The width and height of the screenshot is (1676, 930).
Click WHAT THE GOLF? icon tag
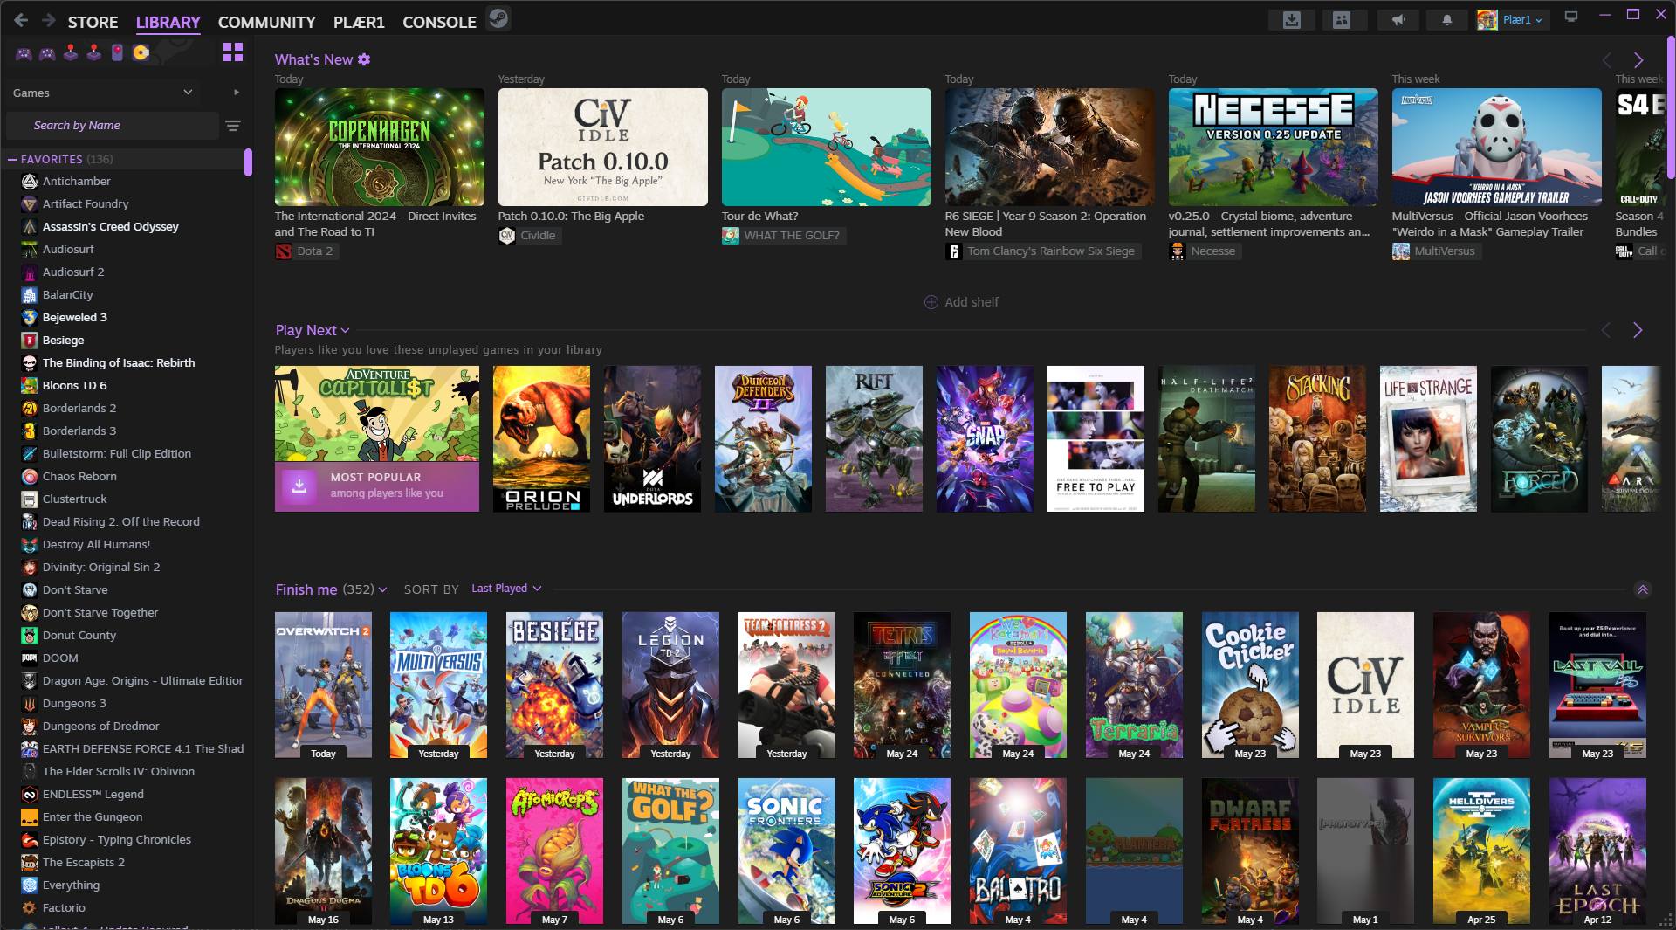pyautogui.click(x=730, y=236)
